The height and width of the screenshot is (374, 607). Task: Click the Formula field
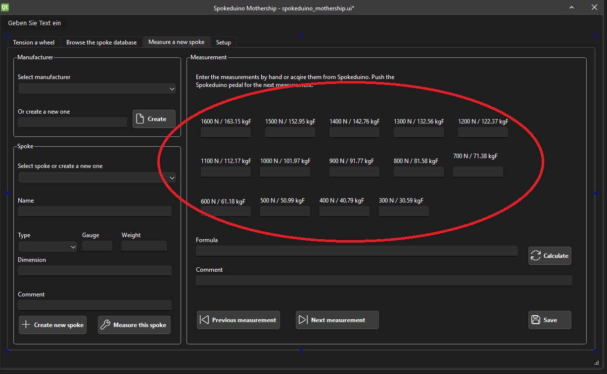tap(357, 251)
